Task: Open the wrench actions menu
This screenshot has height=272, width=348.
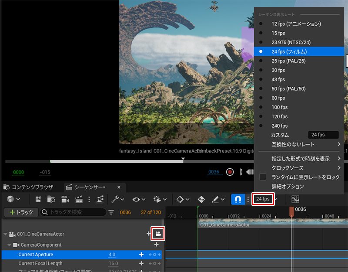Action: tap(115, 199)
